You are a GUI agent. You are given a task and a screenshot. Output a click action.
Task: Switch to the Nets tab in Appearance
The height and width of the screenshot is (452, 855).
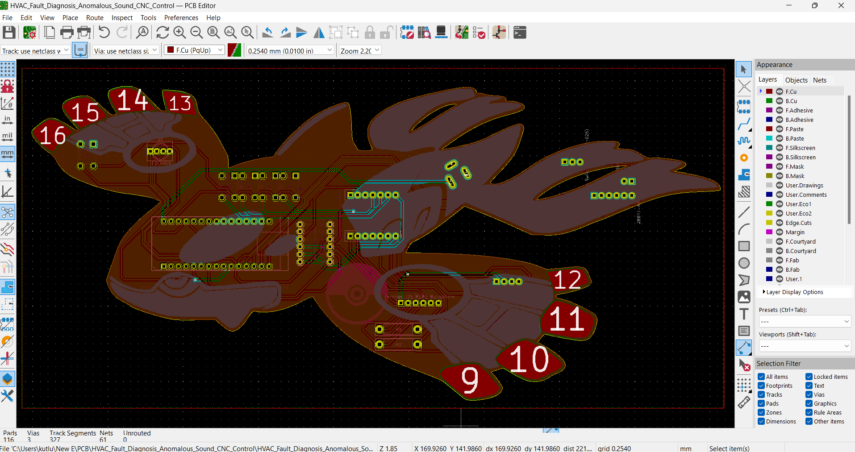[x=820, y=80]
